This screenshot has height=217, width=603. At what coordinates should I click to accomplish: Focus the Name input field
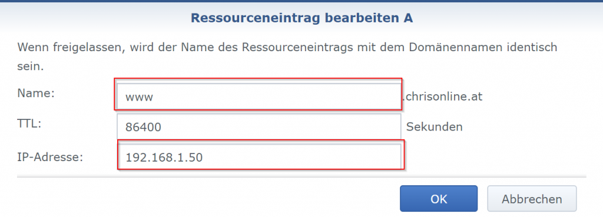click(259, 96)
